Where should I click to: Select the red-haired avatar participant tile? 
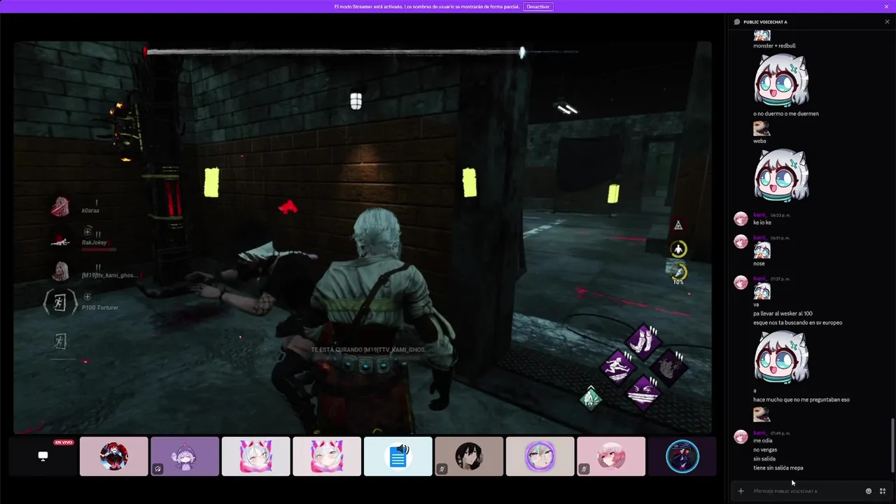click(114, 456)
